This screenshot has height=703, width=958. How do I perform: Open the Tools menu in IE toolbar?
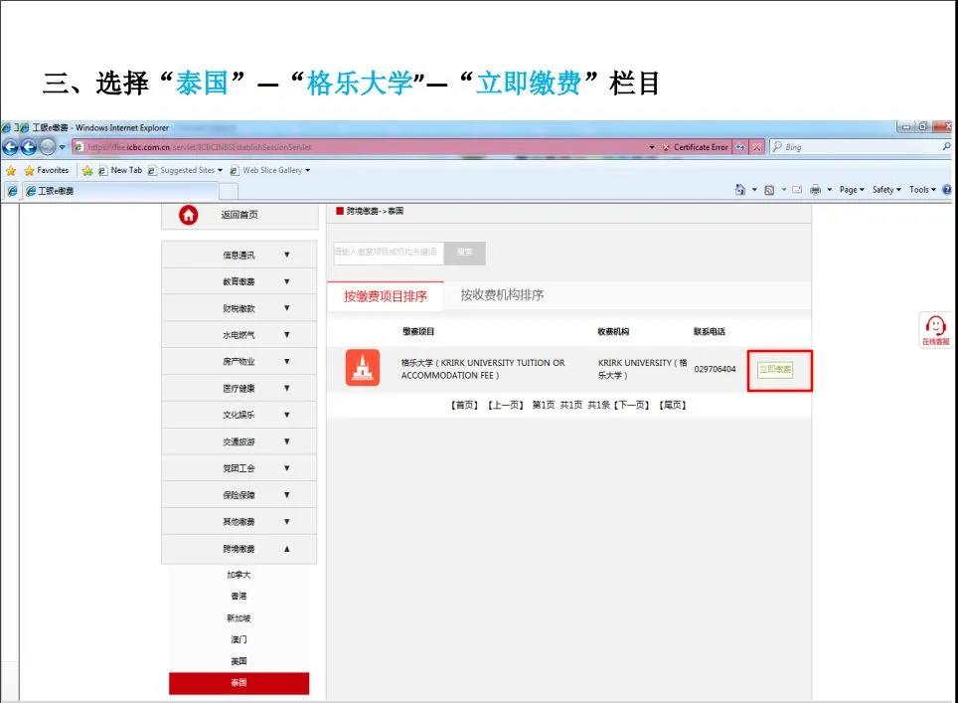(x=922, y=190)
